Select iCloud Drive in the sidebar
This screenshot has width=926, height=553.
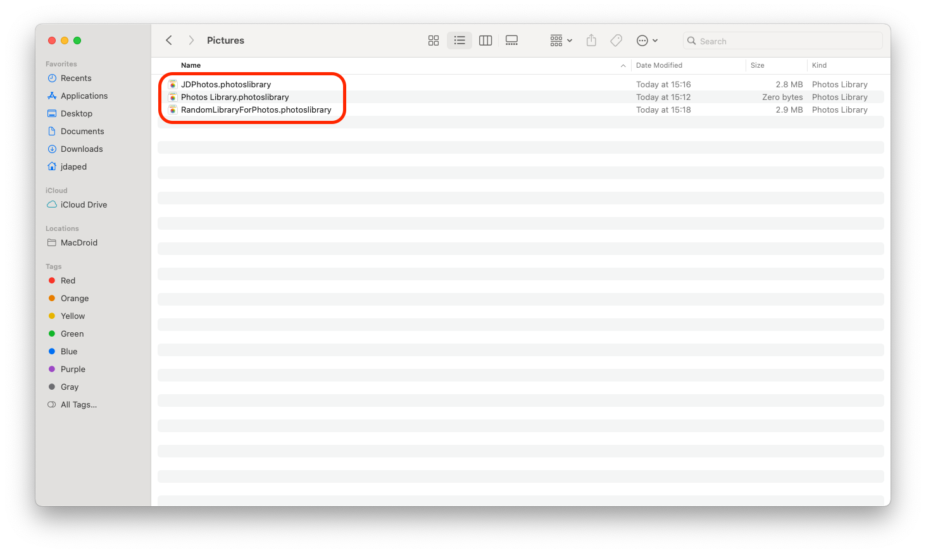click(83, 204)
